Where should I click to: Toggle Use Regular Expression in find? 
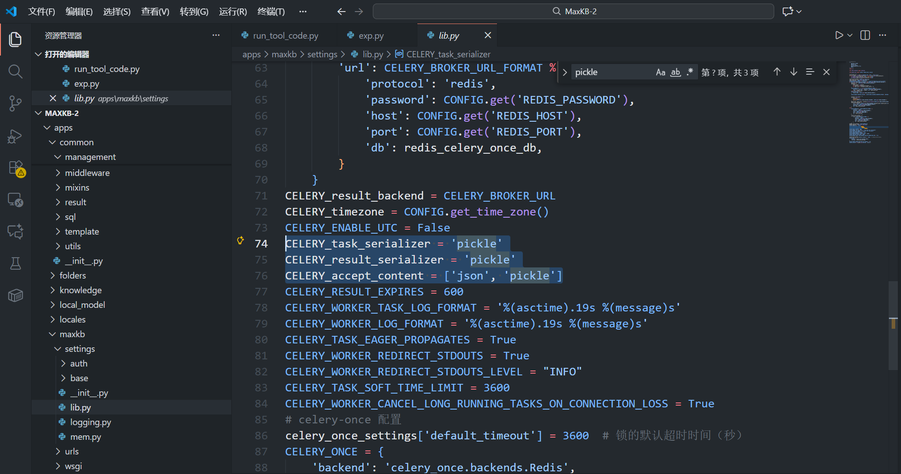point(690,72)
